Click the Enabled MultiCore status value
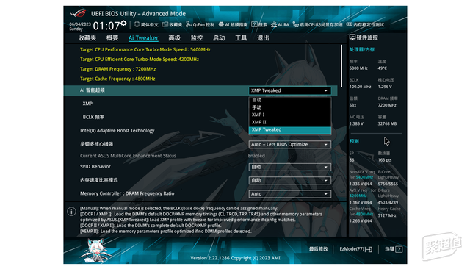Screen dimensions: 470x269 (256, 156)
